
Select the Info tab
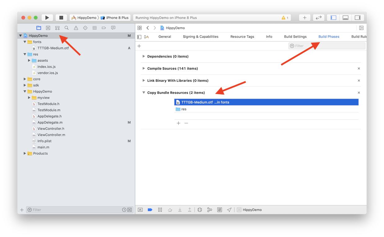pos(269,37)
